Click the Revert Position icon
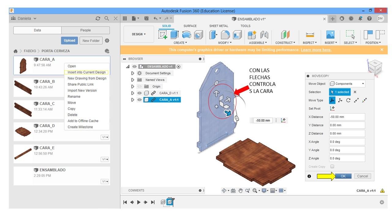 (380, 35)
